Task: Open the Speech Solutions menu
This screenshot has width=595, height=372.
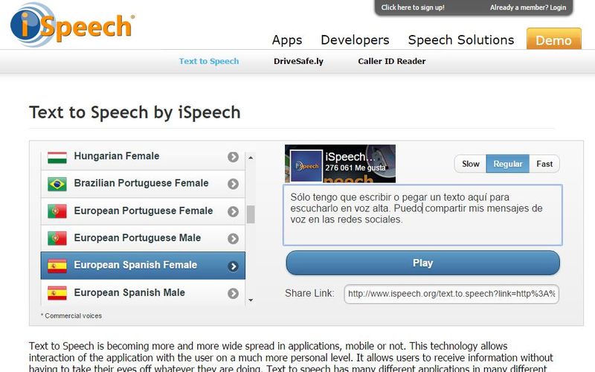Action: (x=461, y=40)
